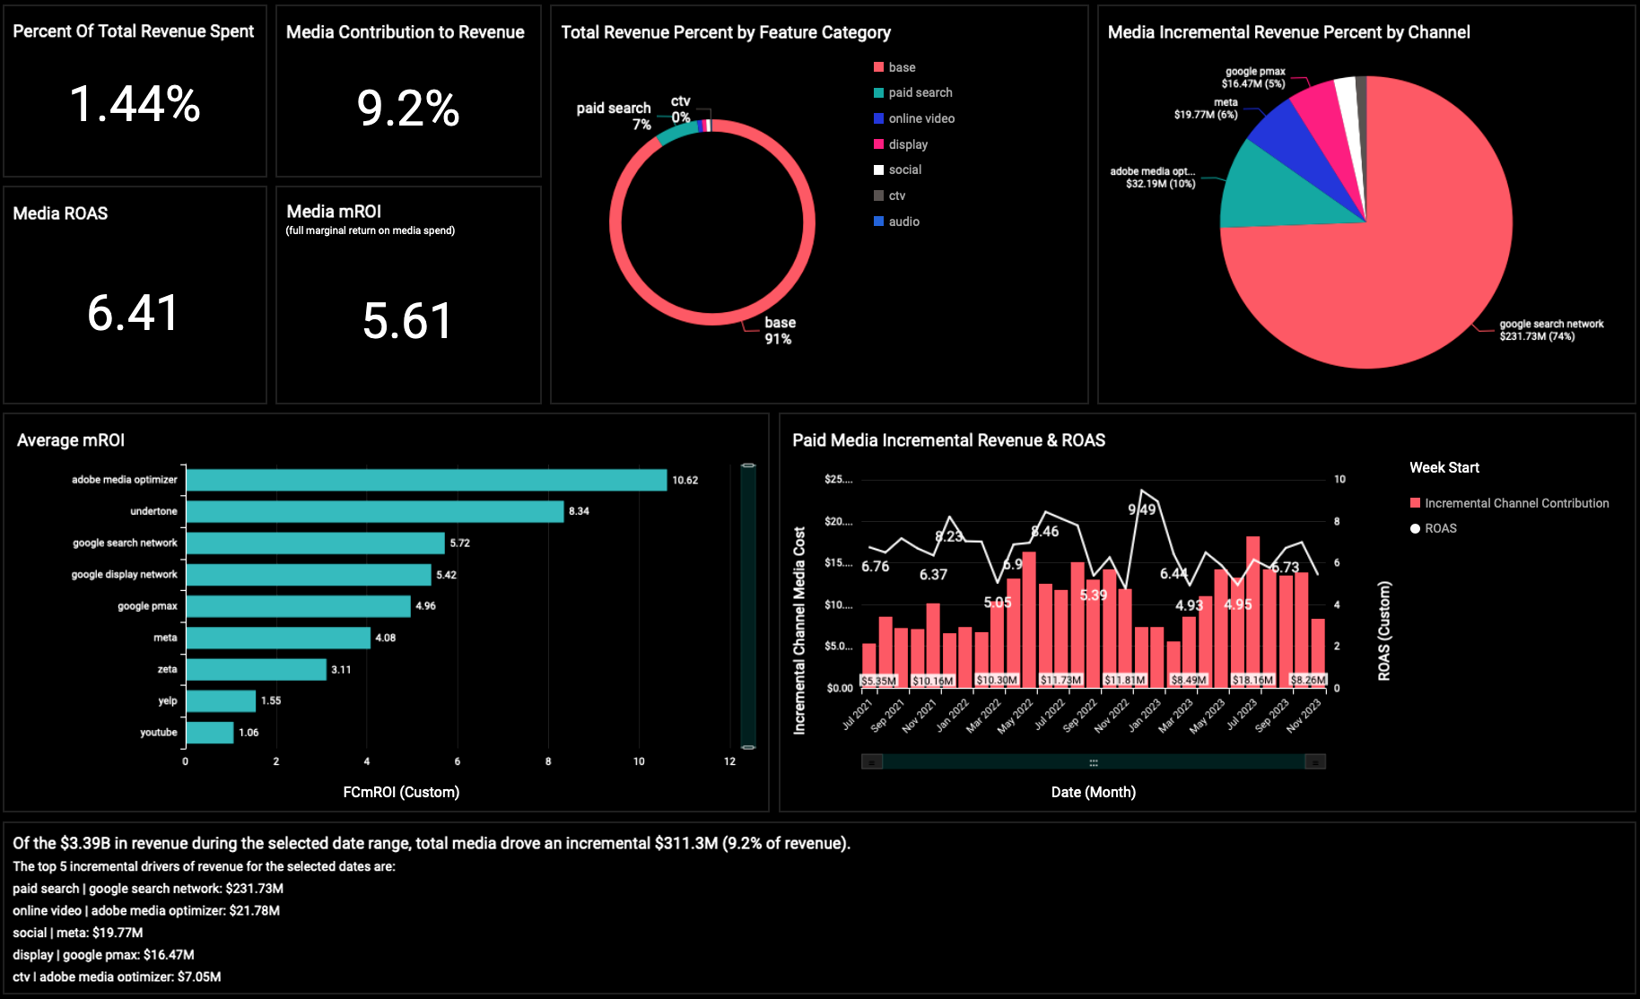Toggle the paid search legend entry
The width and height of the screenshot is (1640, 999).
(913, 92)
